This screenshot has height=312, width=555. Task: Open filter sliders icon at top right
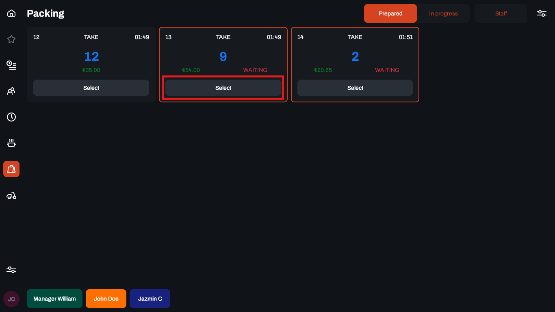point(542,13)
